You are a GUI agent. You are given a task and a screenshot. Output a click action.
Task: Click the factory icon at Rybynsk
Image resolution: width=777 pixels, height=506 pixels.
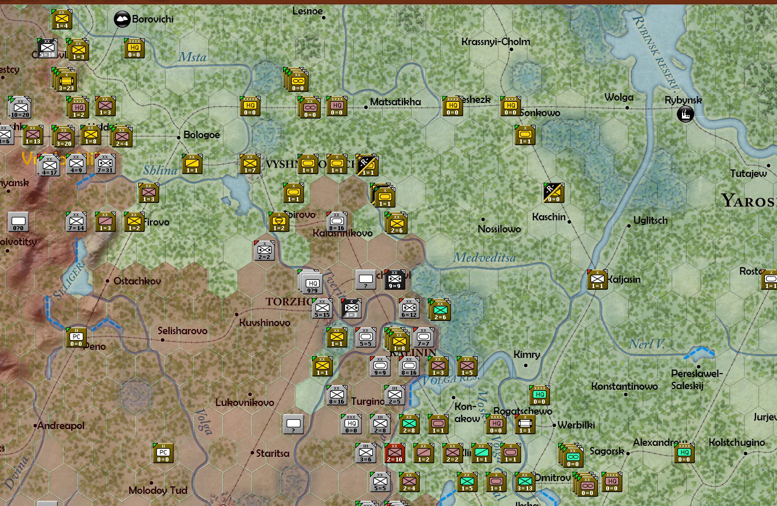coord(686,114)
